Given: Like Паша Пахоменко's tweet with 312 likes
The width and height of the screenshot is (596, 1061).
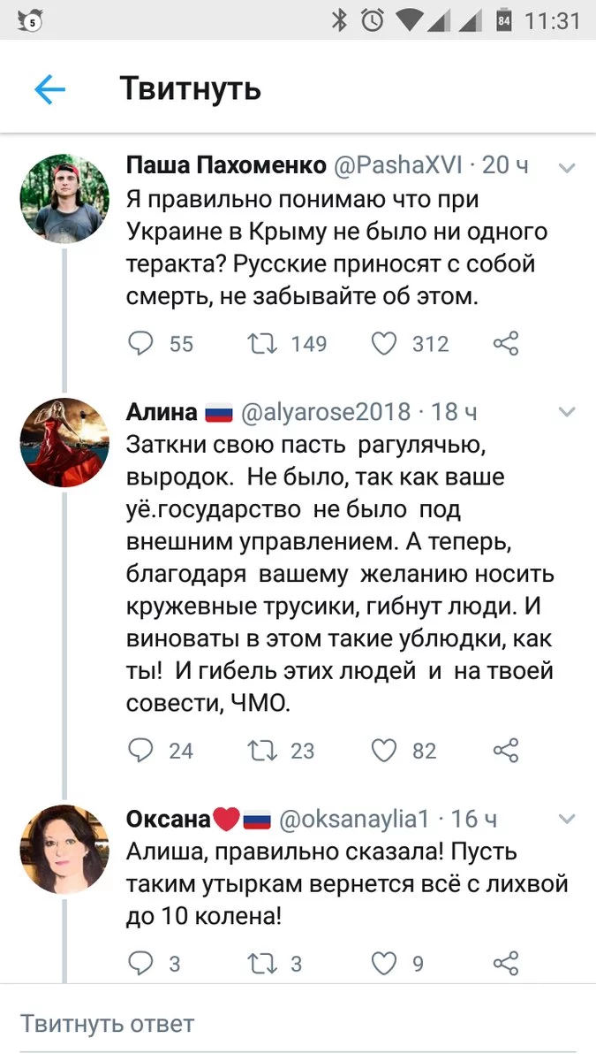Looking at the screenshot, I should [383, 344].
